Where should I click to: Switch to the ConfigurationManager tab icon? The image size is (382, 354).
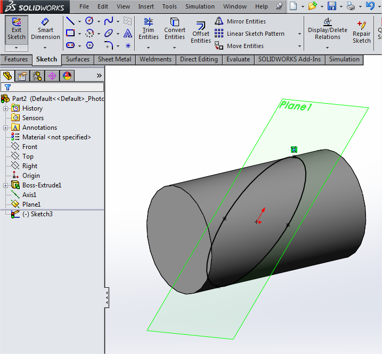click(x=37, y=76)
